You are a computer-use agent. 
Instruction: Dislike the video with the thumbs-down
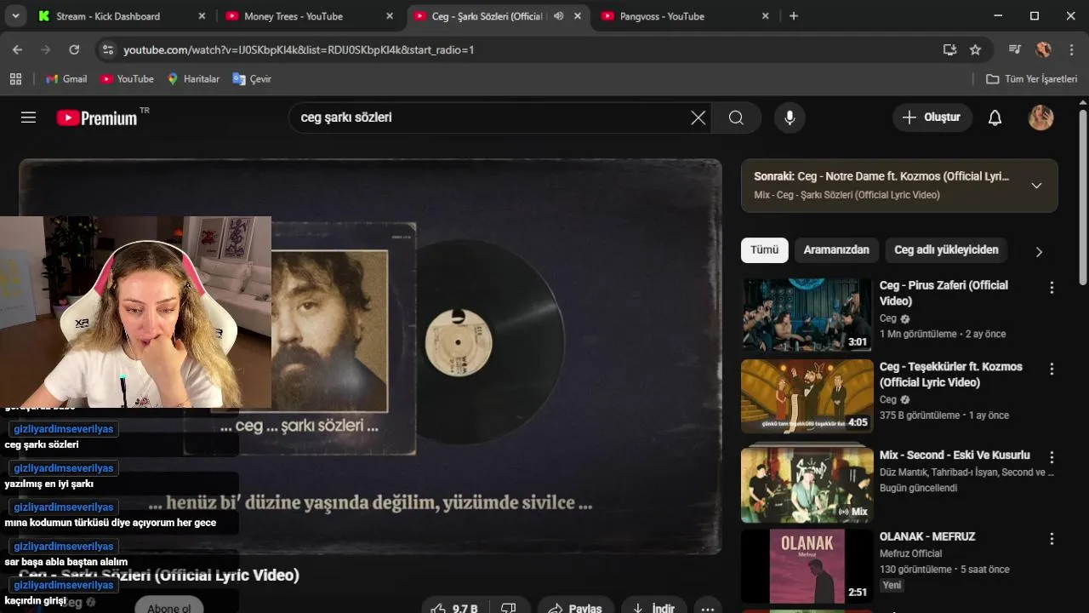click(509, 608)
